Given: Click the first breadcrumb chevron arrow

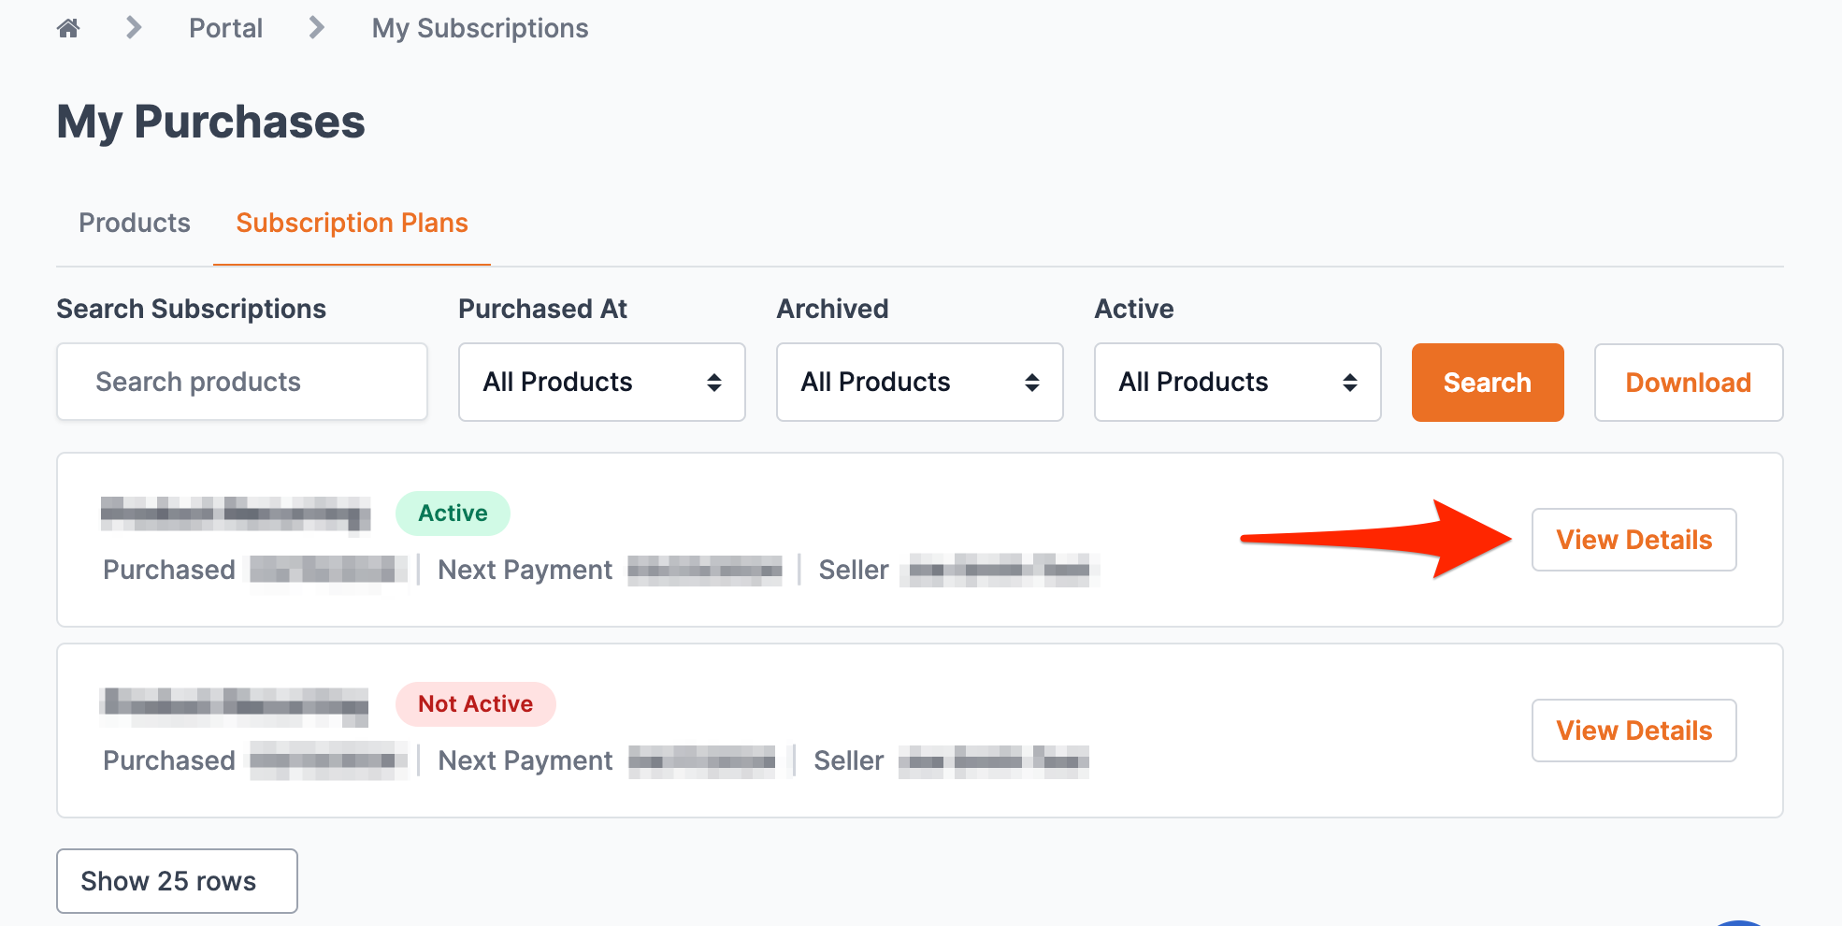Looking at the screenshot, I should point(133,28).
